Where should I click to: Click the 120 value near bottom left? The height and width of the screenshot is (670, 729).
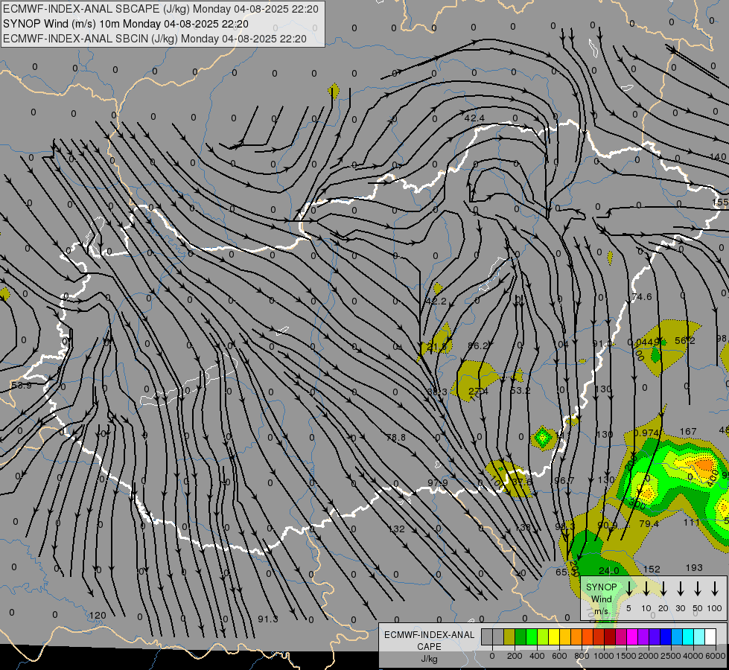click(x=98, y=615)
